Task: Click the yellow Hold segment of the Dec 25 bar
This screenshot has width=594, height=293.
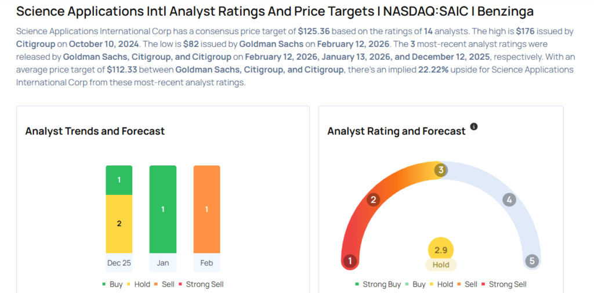Action: coord(119,223)
